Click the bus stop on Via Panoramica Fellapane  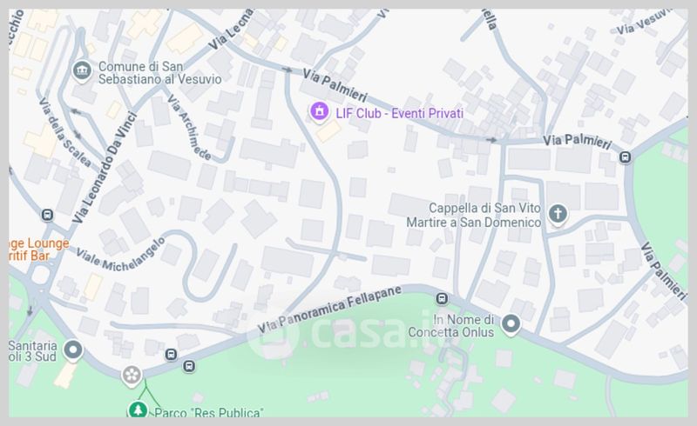pyautogui.click(x=442, y=299)
